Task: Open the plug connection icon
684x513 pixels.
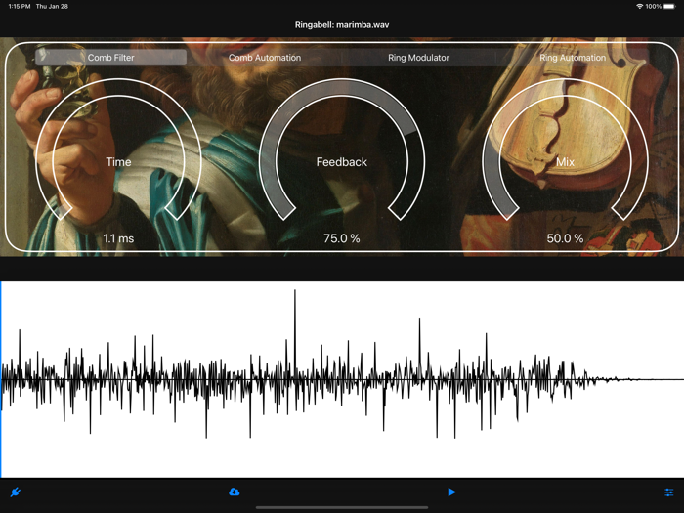Action: pos(16,492)
